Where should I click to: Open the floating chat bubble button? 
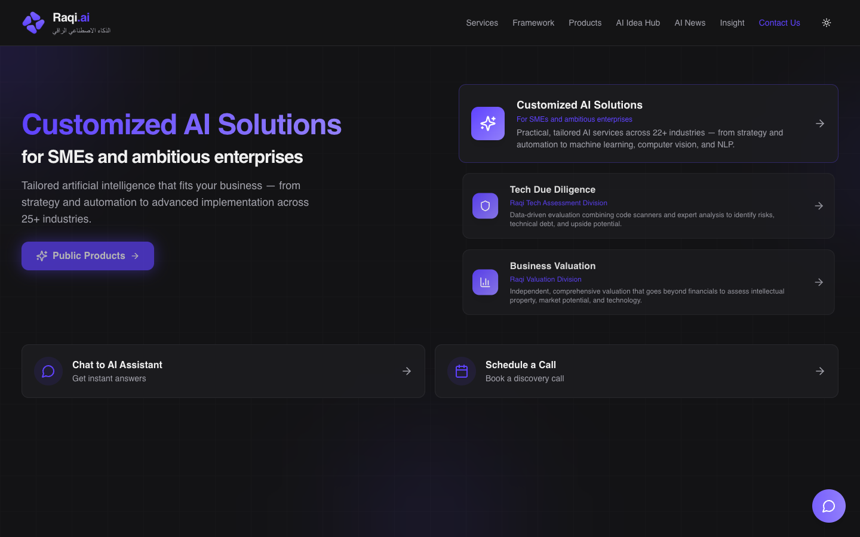tap(829, 506)
